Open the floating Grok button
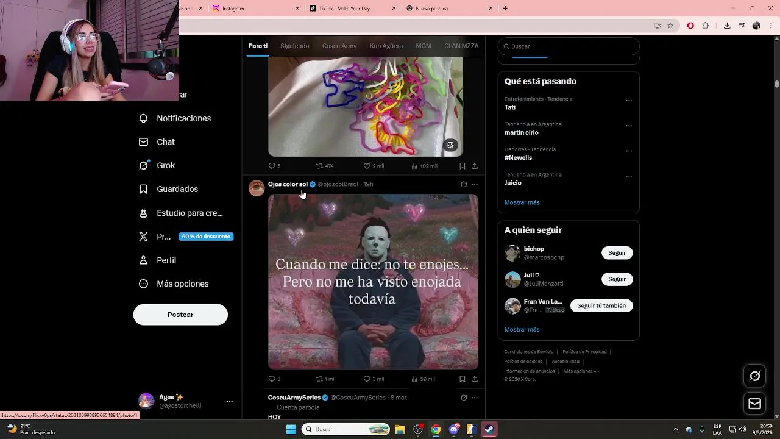The height and width of the screenshot is (439, 780). click(x=754, y=376)
